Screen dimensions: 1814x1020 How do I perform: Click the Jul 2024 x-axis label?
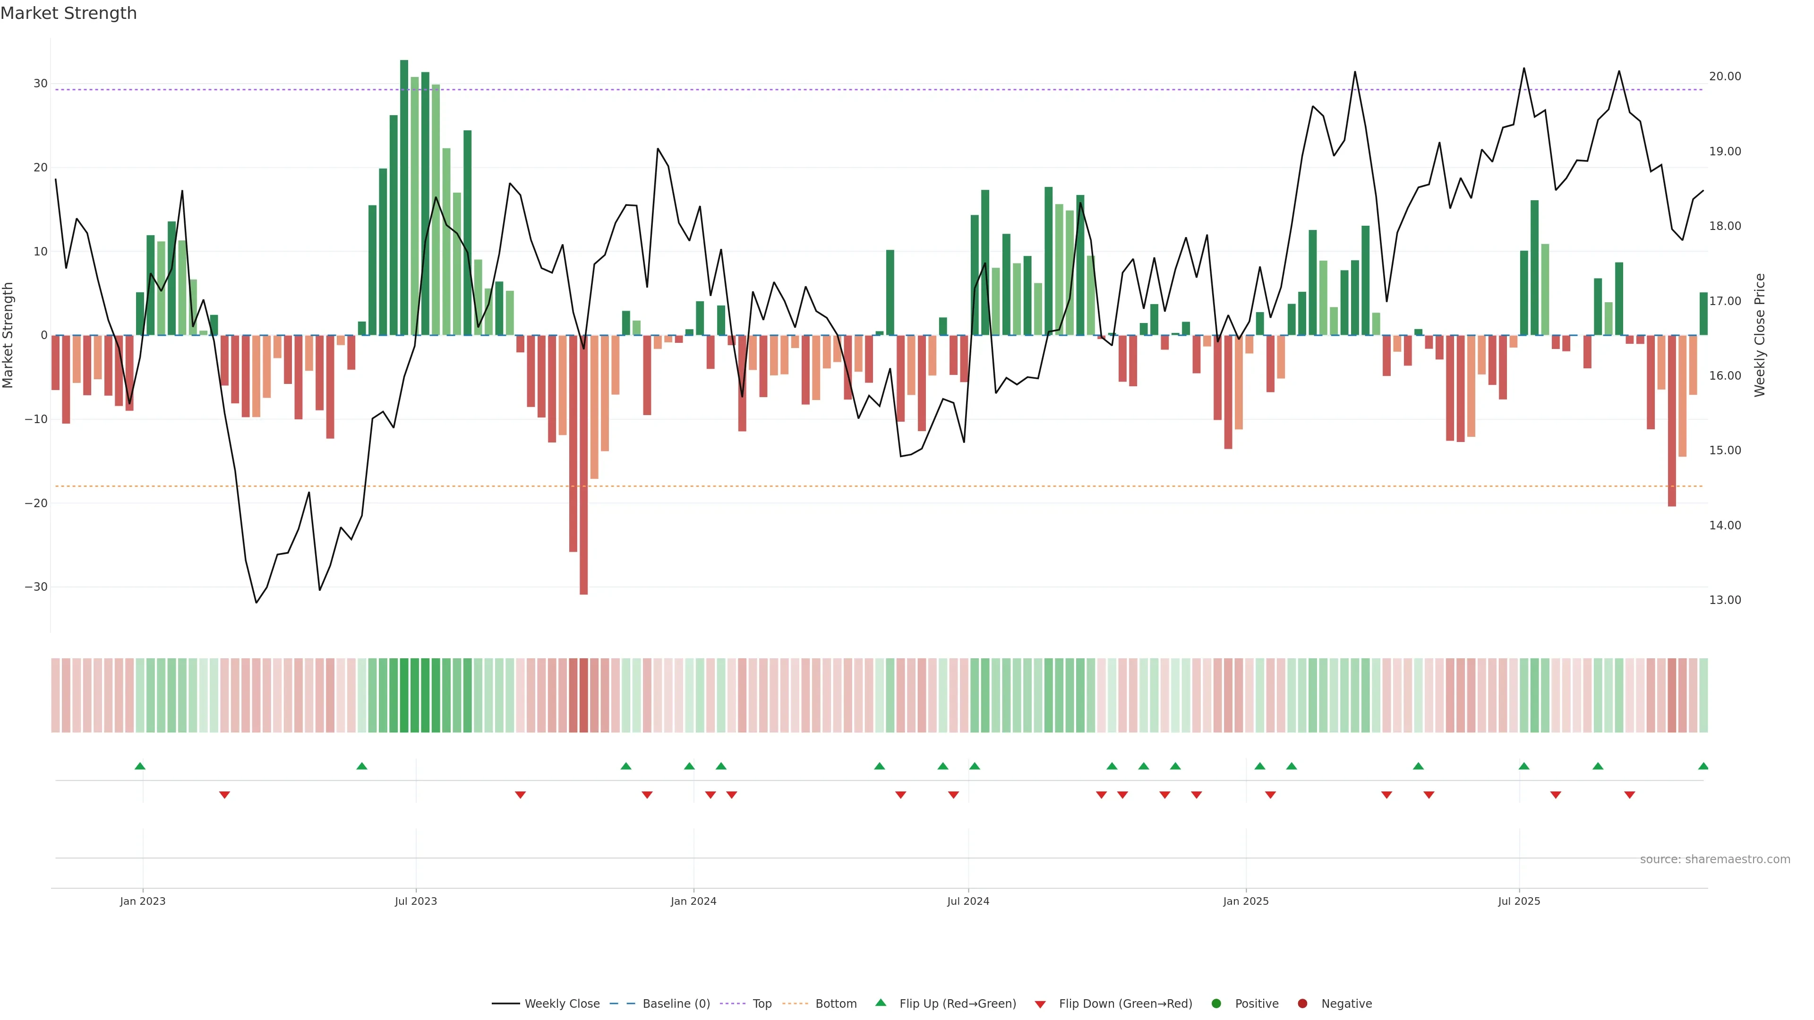coord(967,901)
